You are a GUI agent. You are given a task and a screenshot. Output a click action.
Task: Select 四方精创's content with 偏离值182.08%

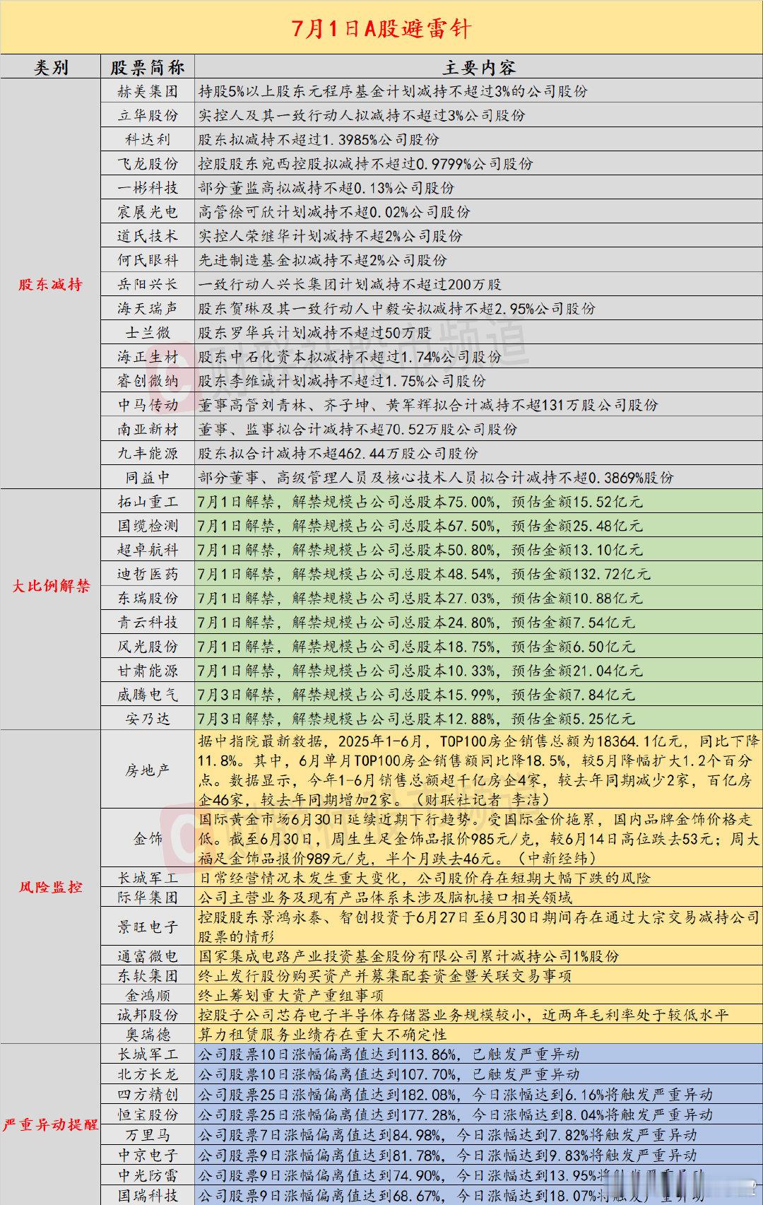455,1094
